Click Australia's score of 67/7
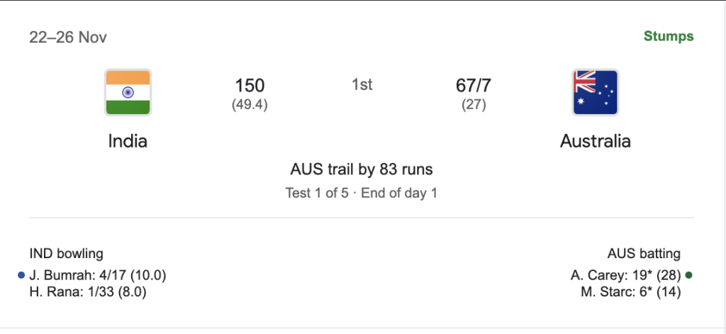This screenshot has height=334, width=726. click(x=474, y=86)
